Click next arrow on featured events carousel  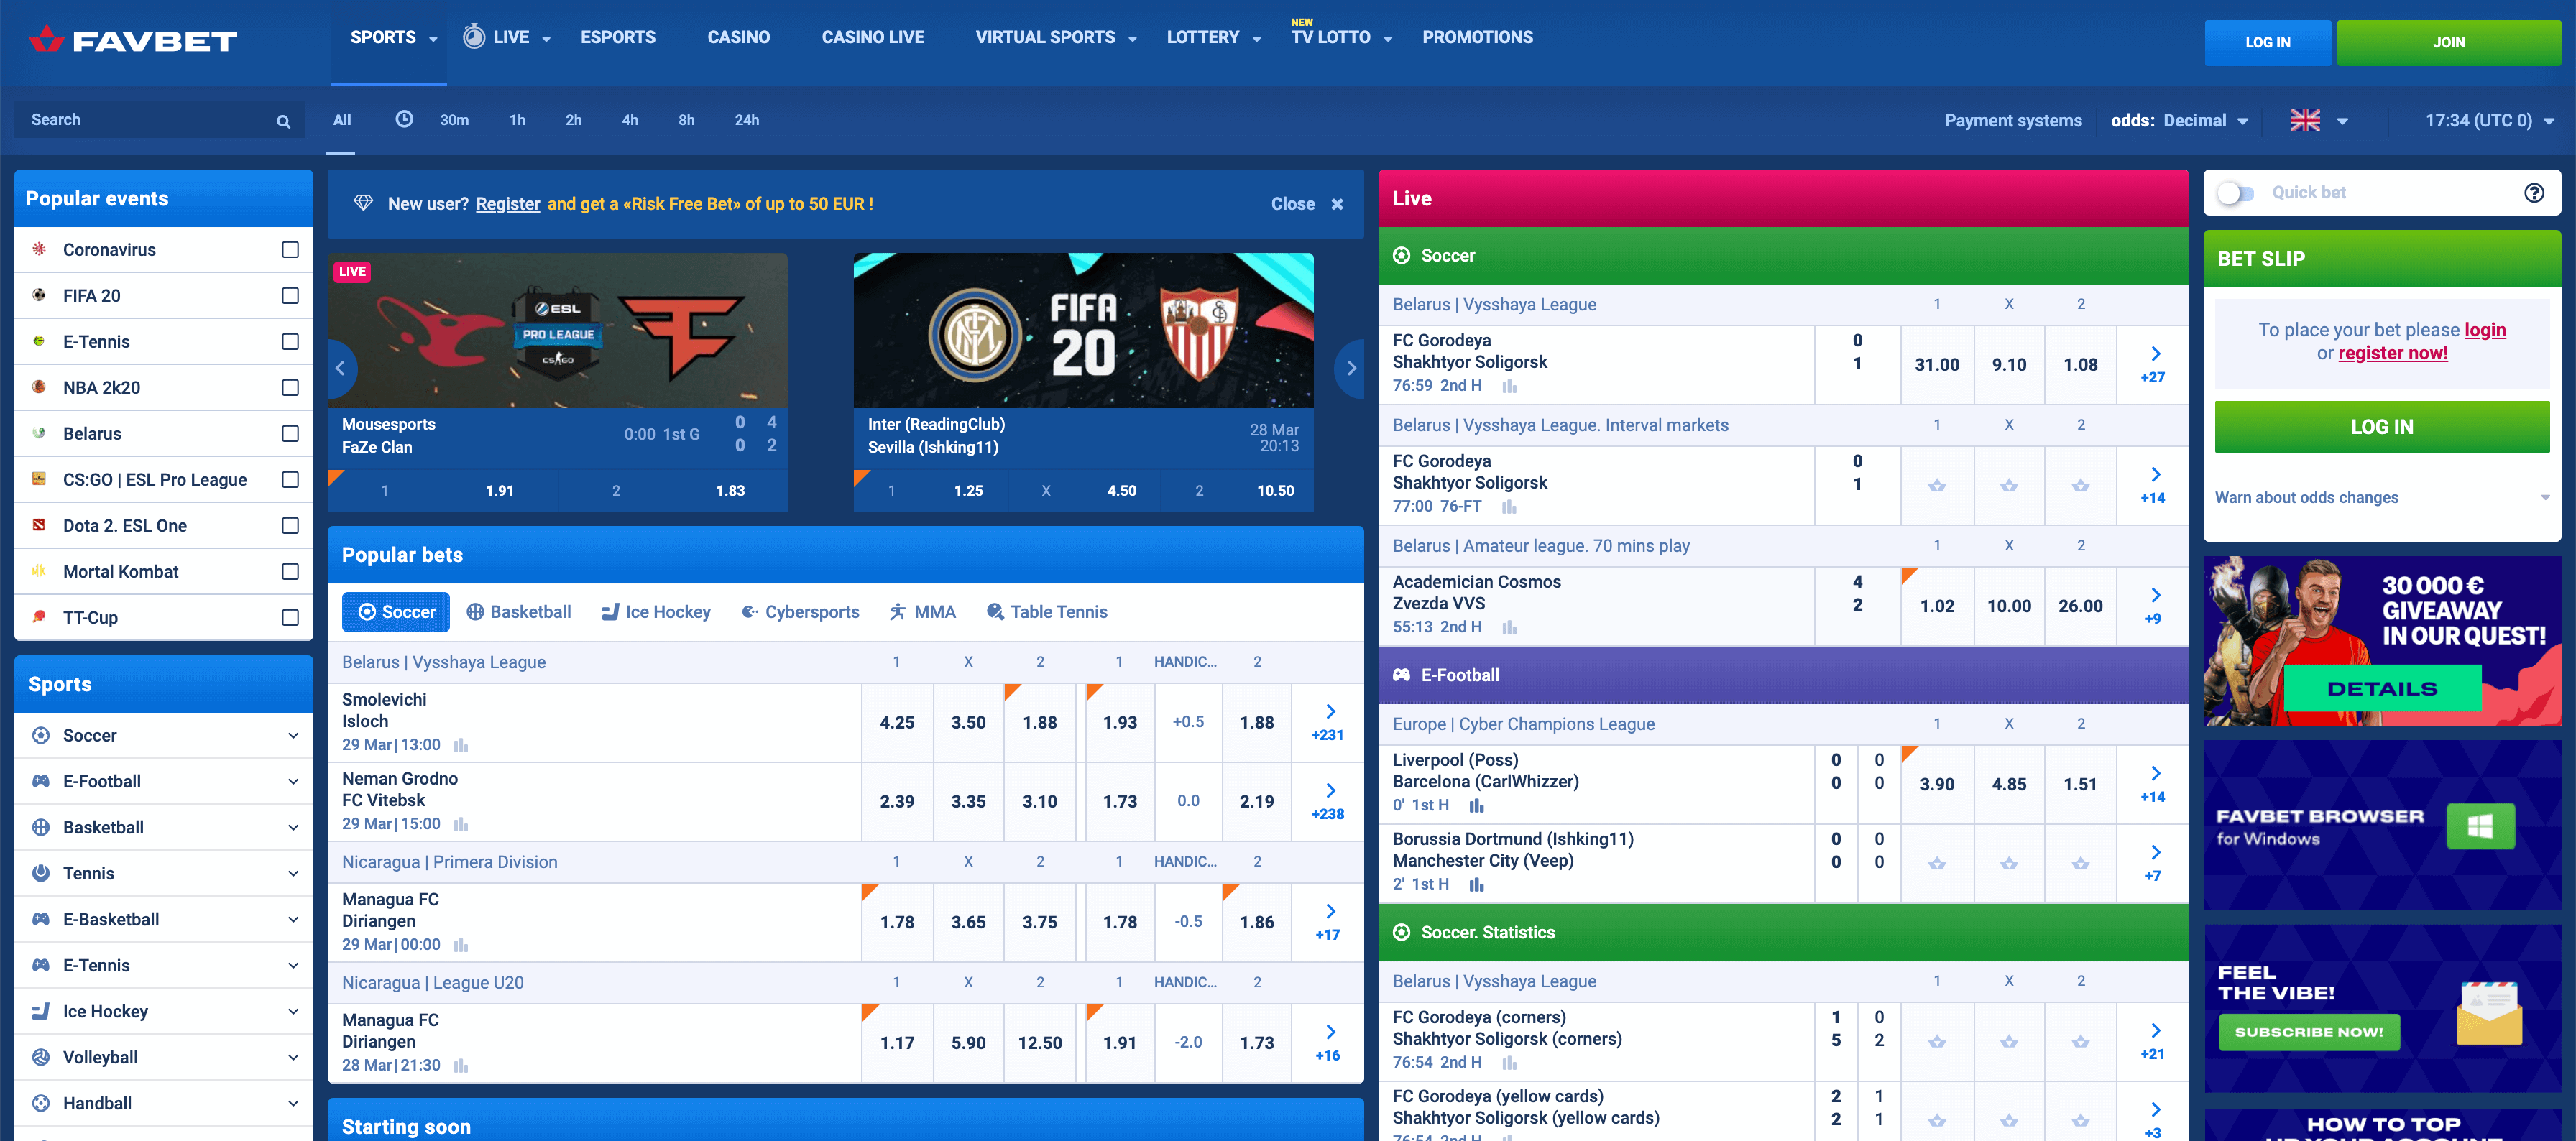(x=1351, y=368)
